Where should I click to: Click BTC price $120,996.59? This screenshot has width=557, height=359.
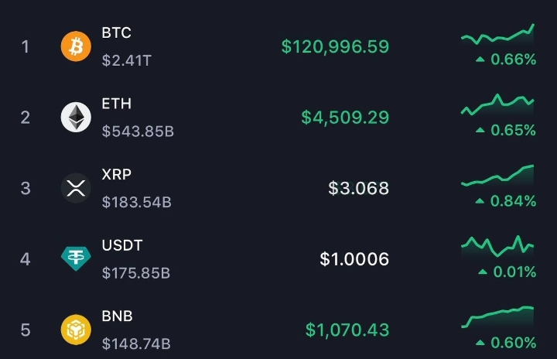click(335, 46)
